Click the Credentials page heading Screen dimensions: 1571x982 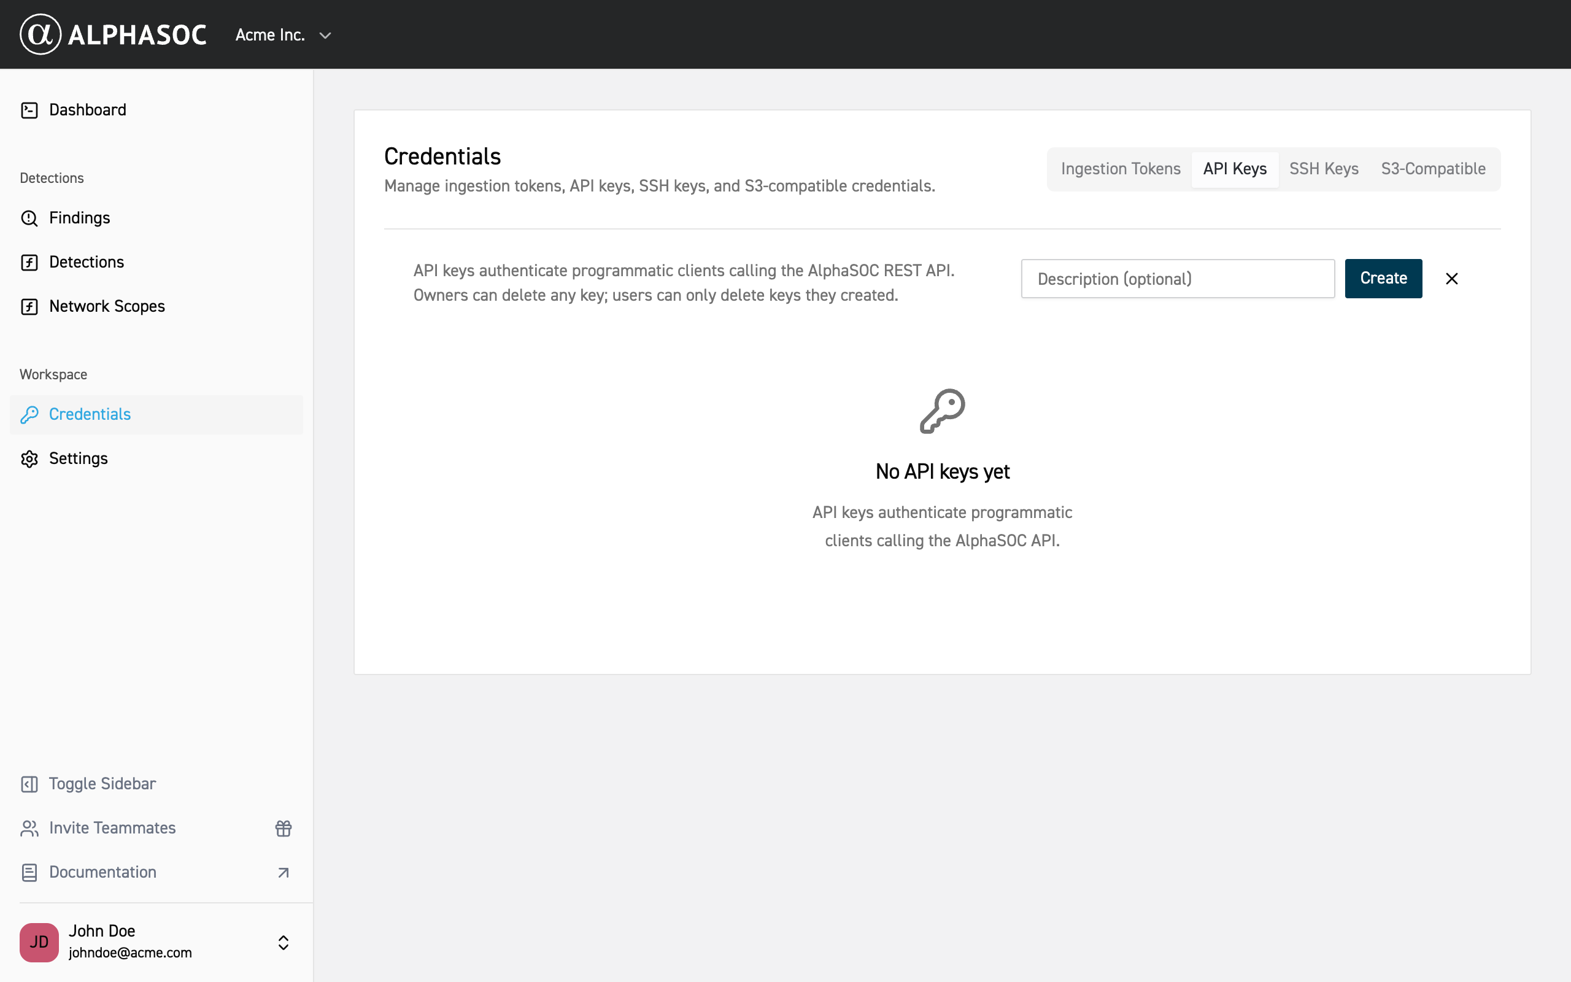point(442,157)
